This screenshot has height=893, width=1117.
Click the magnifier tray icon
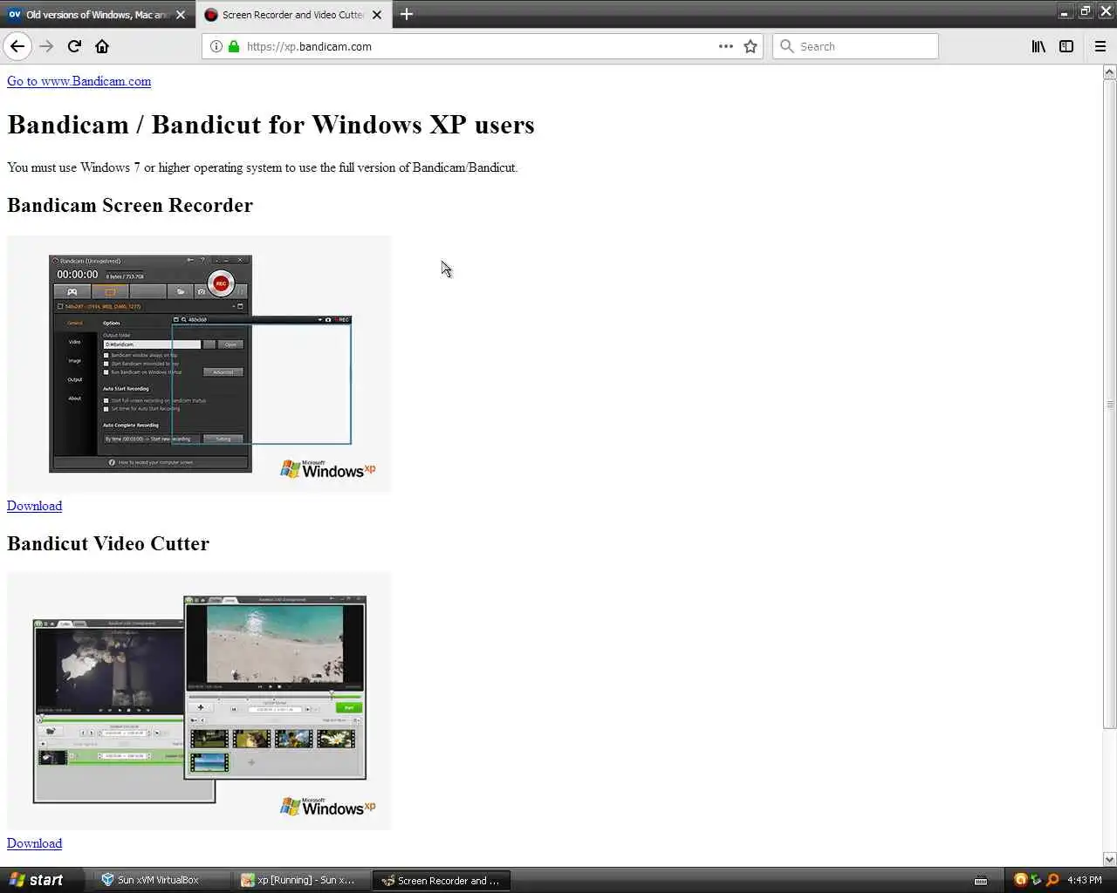click(1052, 880)
